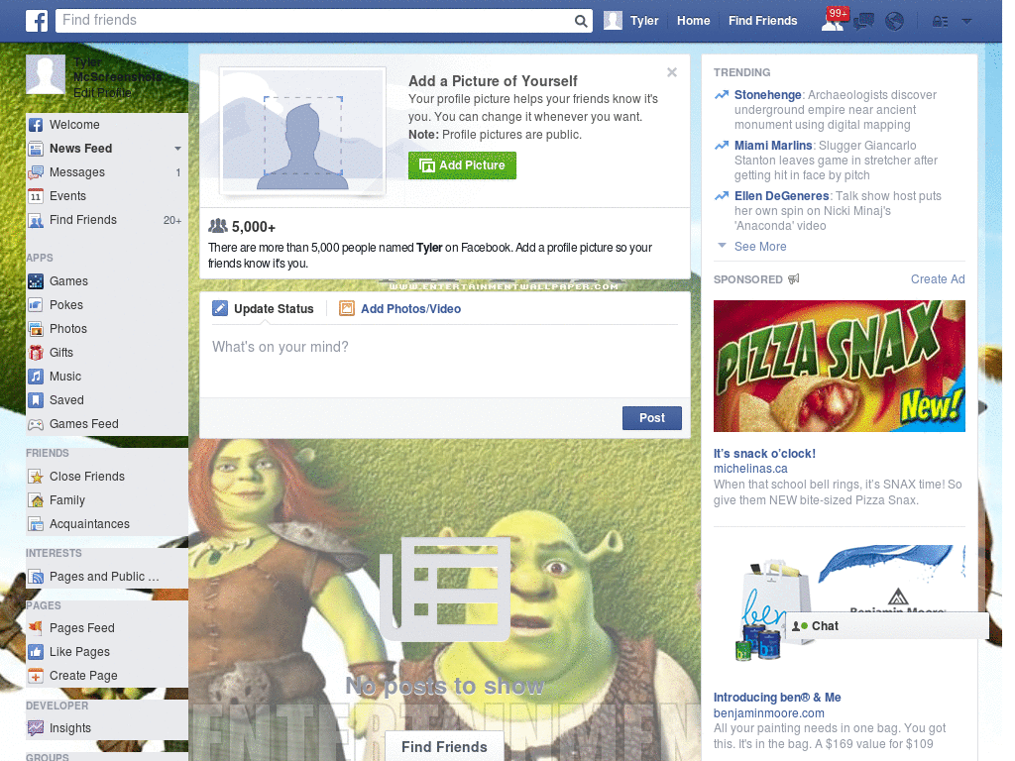Open the Pokes icon
Viewport: 1015px width, 761px height.
(36, 305)
